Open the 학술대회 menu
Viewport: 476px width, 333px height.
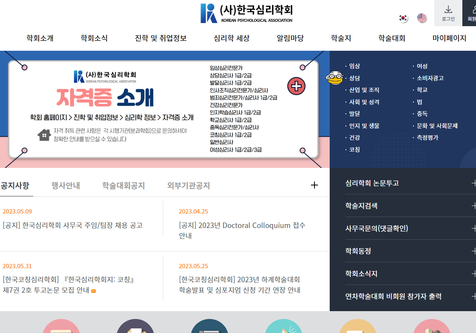pos(392,38)
